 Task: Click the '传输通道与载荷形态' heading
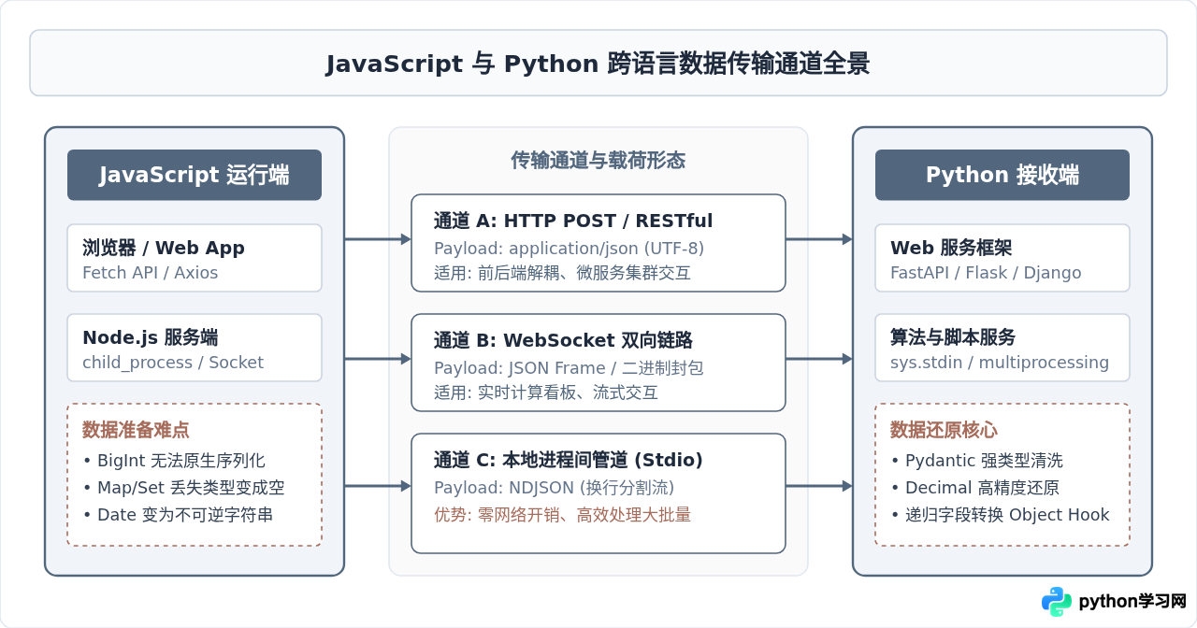tap(598, 161)
